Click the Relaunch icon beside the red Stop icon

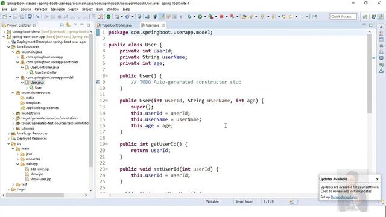(x=232, y=17)
